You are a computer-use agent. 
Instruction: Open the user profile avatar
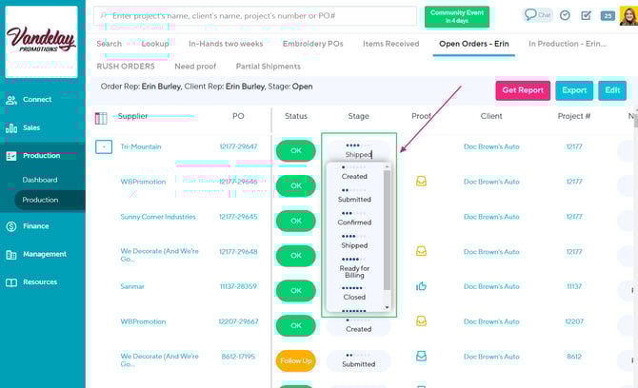pos(628,15)
